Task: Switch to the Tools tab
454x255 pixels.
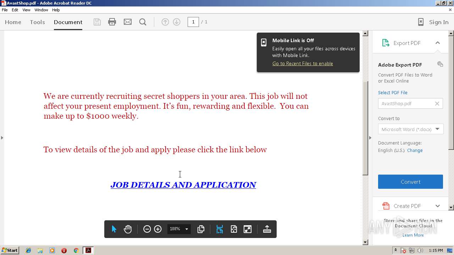Action: 37,22
